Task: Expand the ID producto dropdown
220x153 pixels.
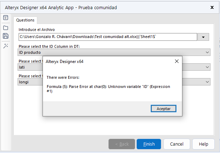Action: coord(207,52)
